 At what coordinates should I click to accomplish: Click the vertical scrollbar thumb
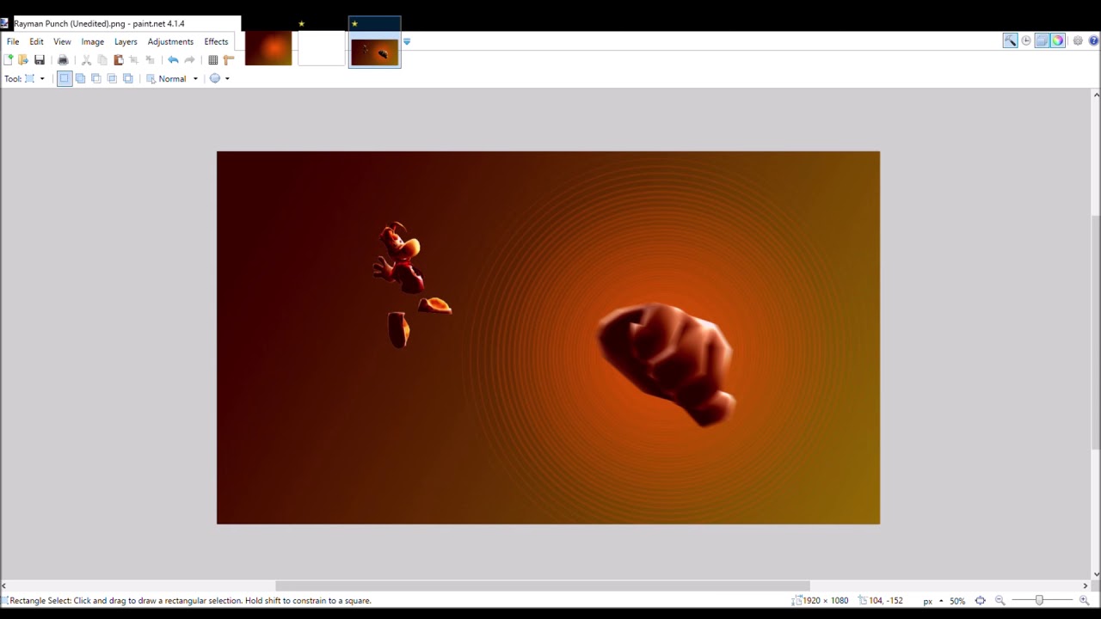point(1096,331)
